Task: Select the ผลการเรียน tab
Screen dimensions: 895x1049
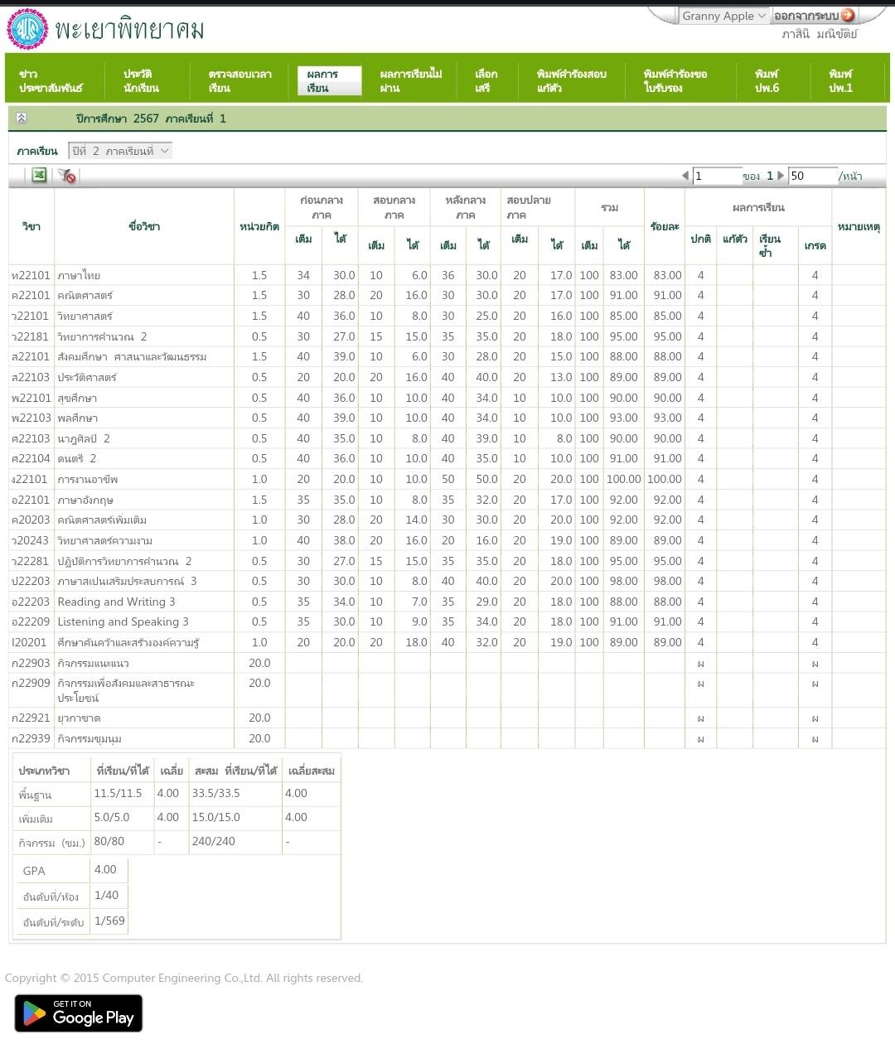Action: pyautogui.click(x=329, y=80)
